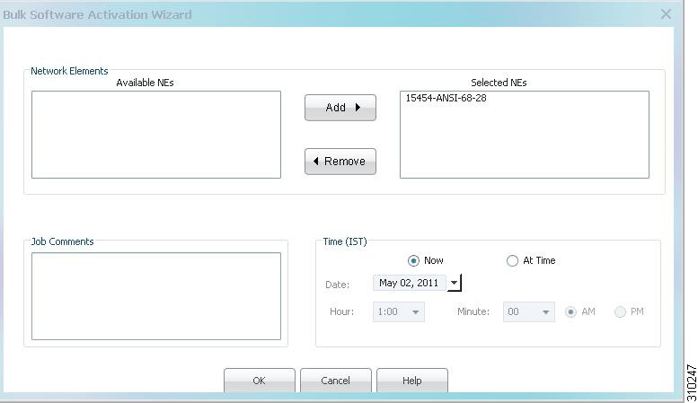Click the Remove button
Viewport: 698px width, 403px height.
tap(340, 161)
